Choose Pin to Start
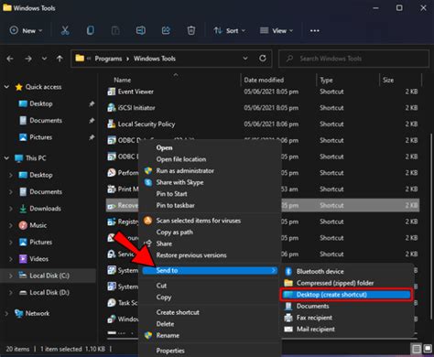The image size is (434, 357). [x=172, y=194]
